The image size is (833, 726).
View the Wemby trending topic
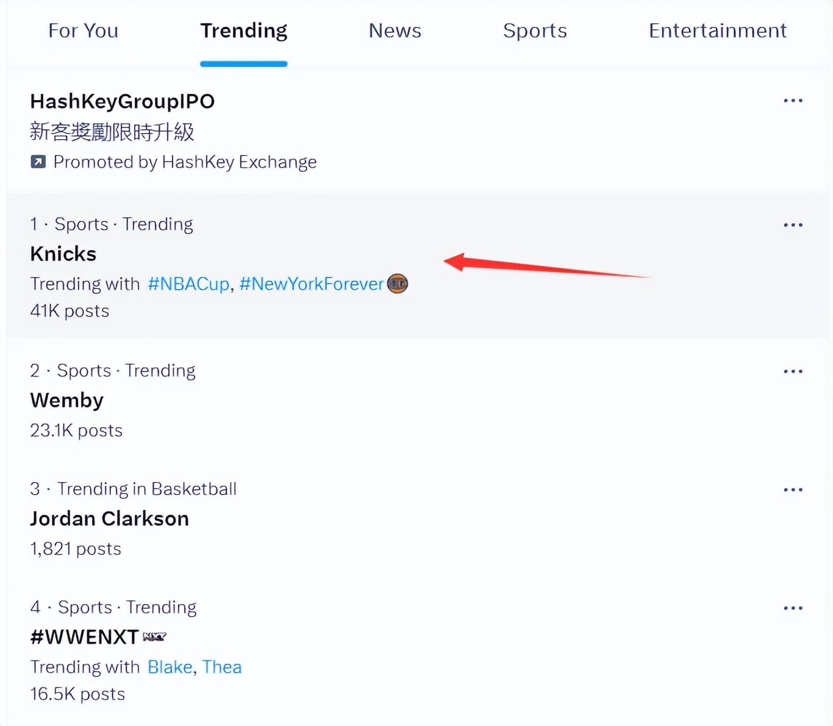click(x=67, y=400)
